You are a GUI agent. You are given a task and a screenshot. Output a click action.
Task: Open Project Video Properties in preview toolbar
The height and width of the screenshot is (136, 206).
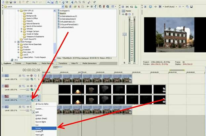(x=145, y=7)
